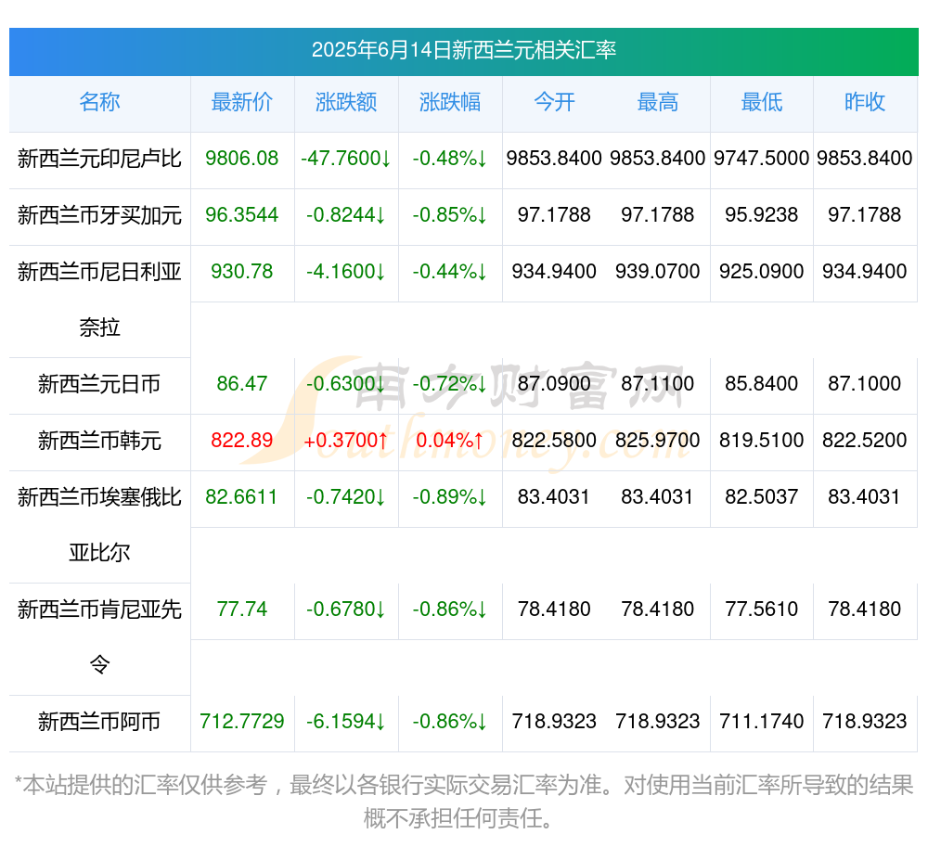The width and height of the screenshot is (928, 847).
Task: Click the table title 2025年6月14日新西兰元相关汇率
Action: [464, 50]
